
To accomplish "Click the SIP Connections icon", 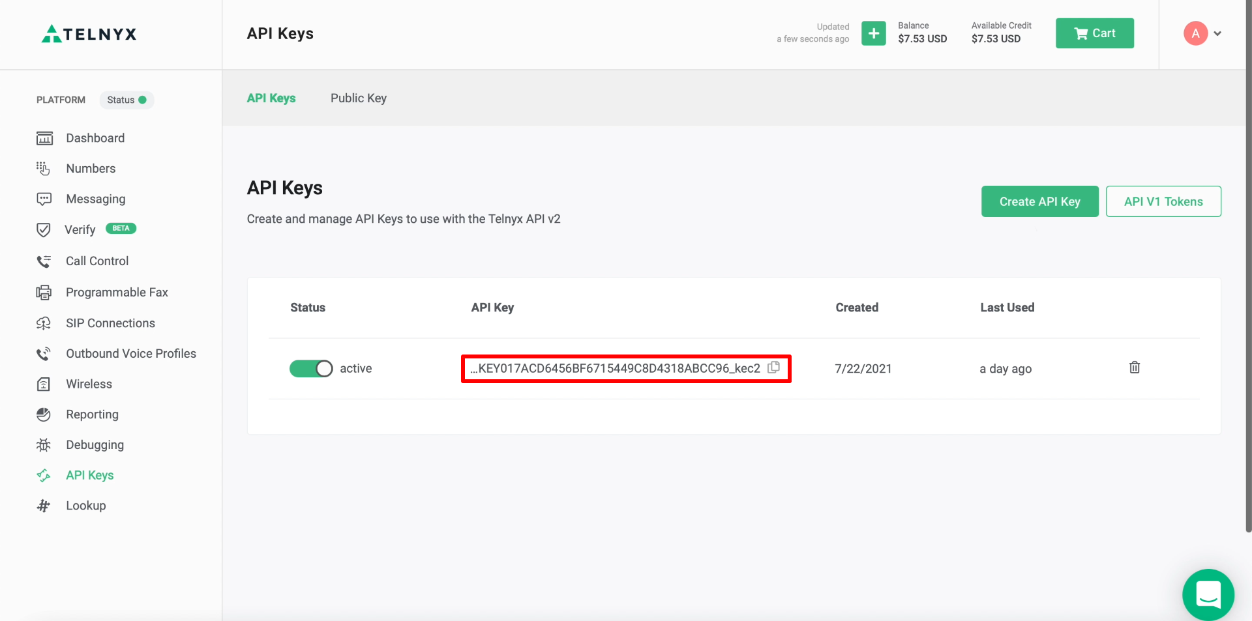I will 44,323.
